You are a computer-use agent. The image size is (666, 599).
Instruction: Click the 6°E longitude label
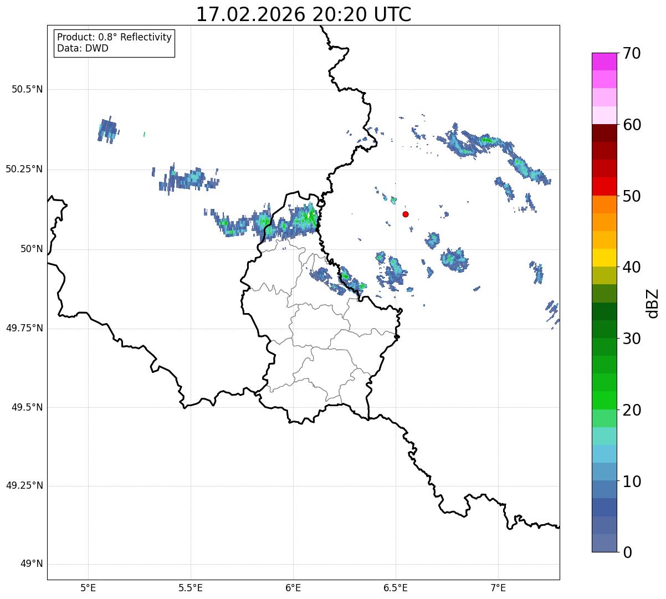(293, 588)
